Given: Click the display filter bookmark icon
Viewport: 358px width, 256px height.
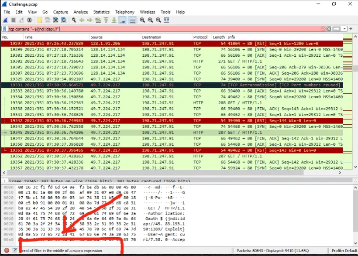Looking at the screenshot, I should pyautogui.click(x=4, y=29).
